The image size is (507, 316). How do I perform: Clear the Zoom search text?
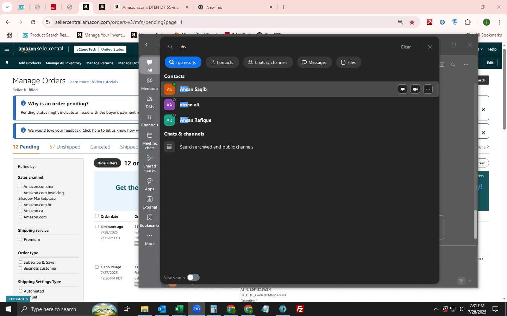click(406, 47)
